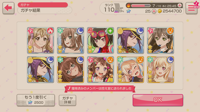Select the brown-haired girl with star hairpins card
Viewport: 200px width, 112px height.
coord(101,70)
